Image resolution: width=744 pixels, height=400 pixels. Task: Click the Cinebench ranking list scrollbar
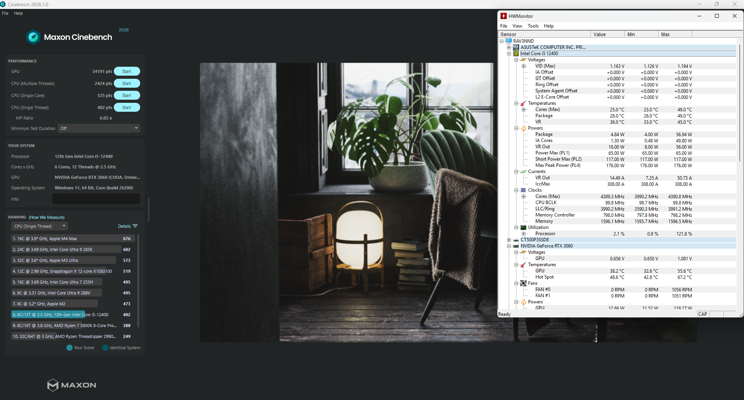[x=138, y=281]
